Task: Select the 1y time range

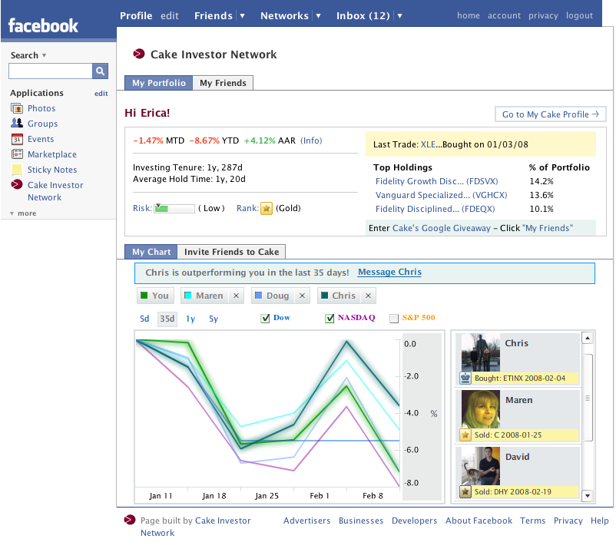Action: pos(190,319)
